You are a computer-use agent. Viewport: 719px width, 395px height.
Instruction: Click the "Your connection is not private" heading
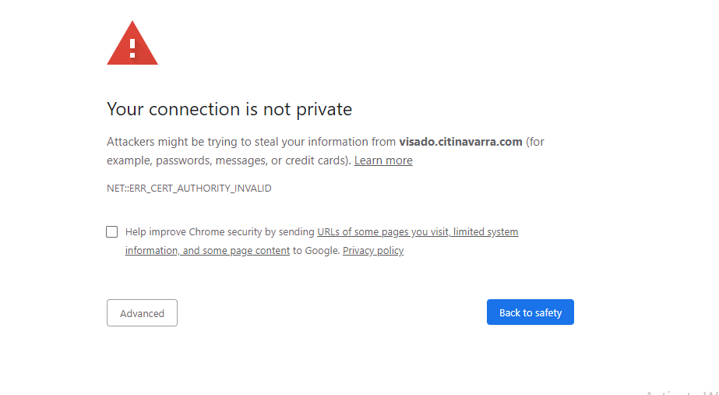point(229,109)
